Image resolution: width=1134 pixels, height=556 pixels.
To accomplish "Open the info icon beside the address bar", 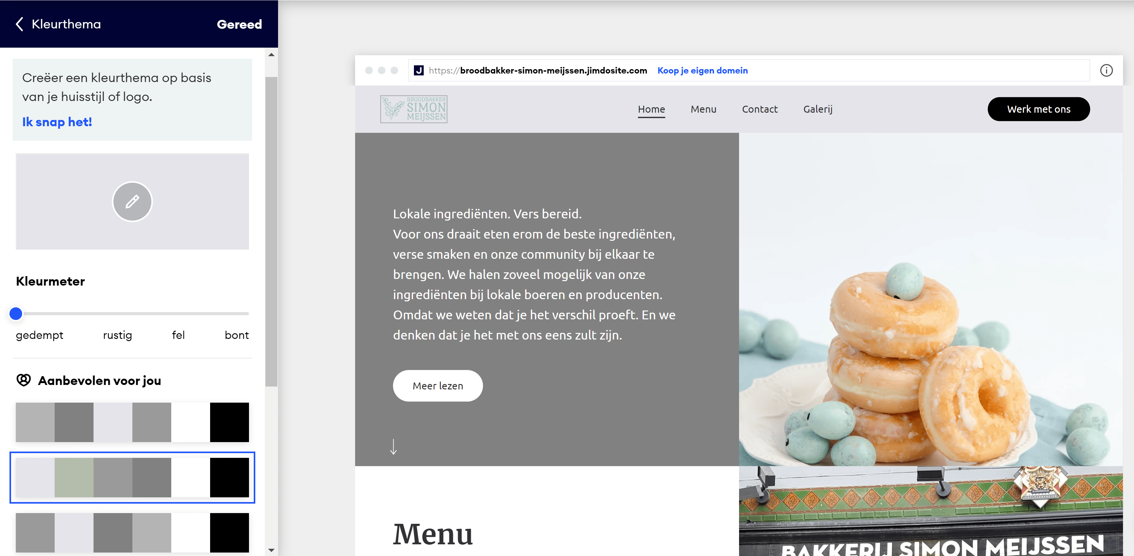I will pyautogui.click(x=1106, y=70).
